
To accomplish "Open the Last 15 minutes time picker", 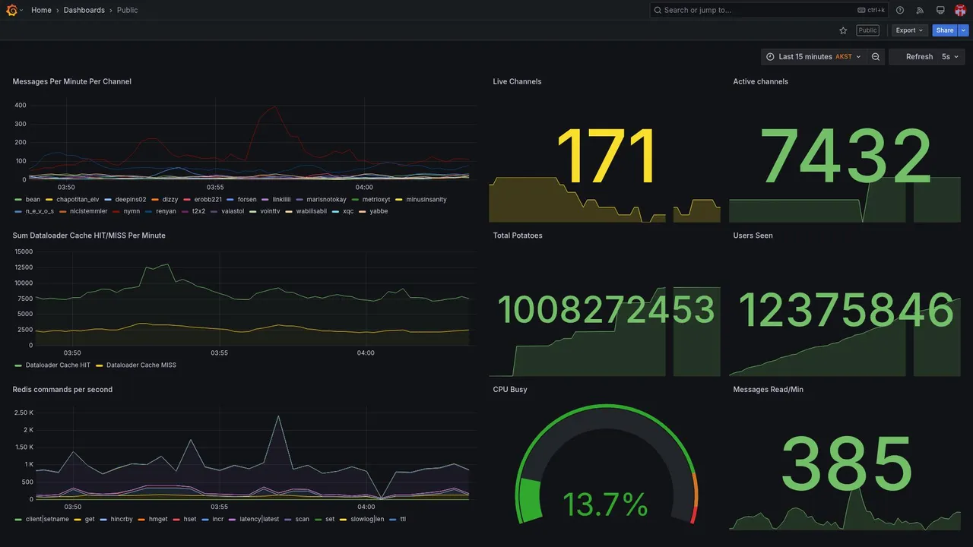I will (813, 57).
